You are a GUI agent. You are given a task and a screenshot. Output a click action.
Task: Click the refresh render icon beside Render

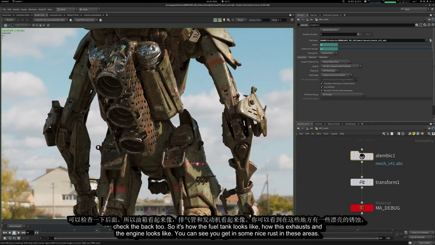tap(18, 20)
